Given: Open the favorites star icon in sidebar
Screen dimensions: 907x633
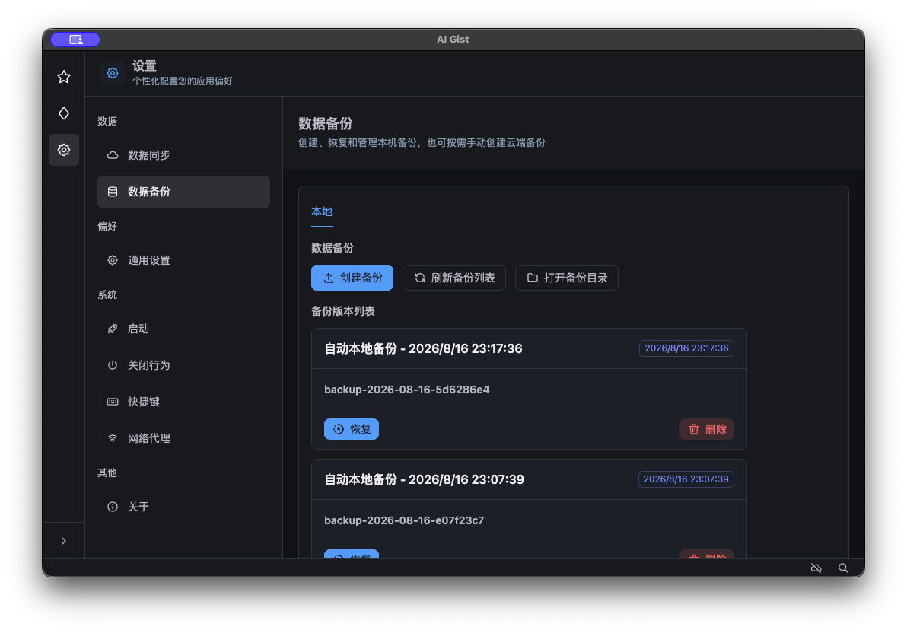Looking at the screenshot, I should (64, 77).
